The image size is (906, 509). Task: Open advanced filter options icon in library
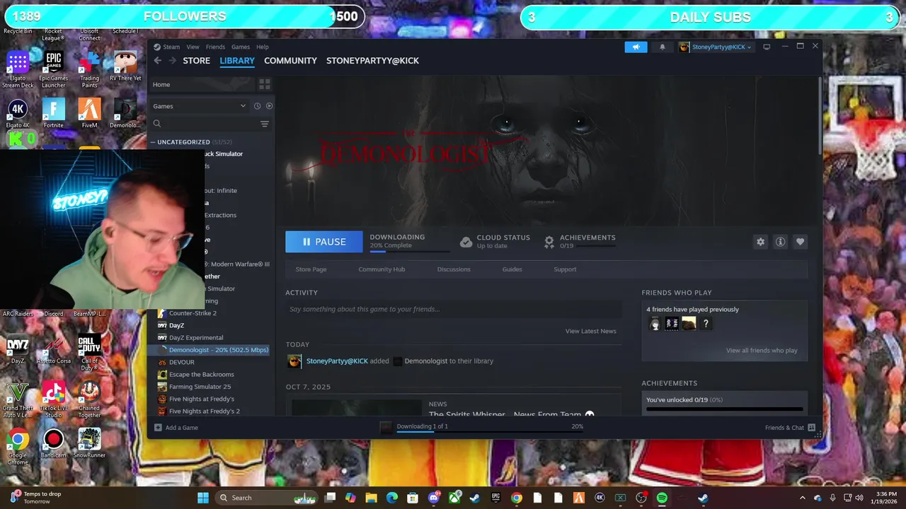click(x=265, y=124)
